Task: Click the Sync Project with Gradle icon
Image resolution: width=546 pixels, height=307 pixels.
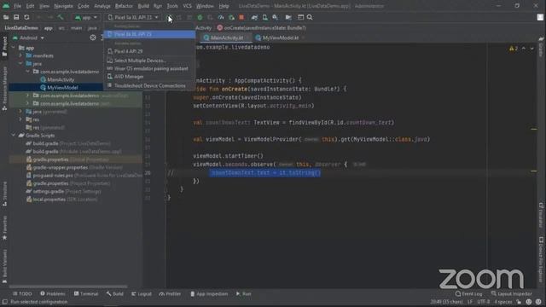Action: point(254,17)
